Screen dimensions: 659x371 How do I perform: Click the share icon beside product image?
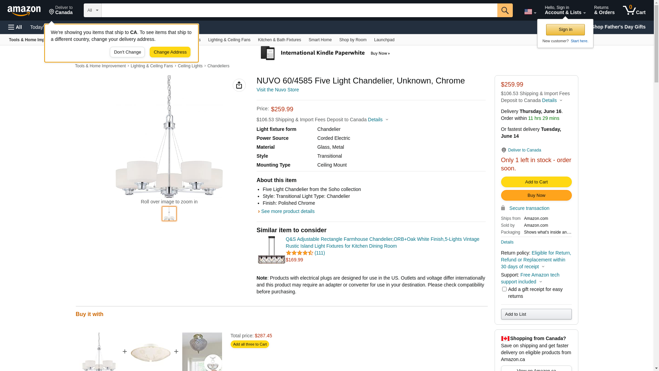coord(239,85)
